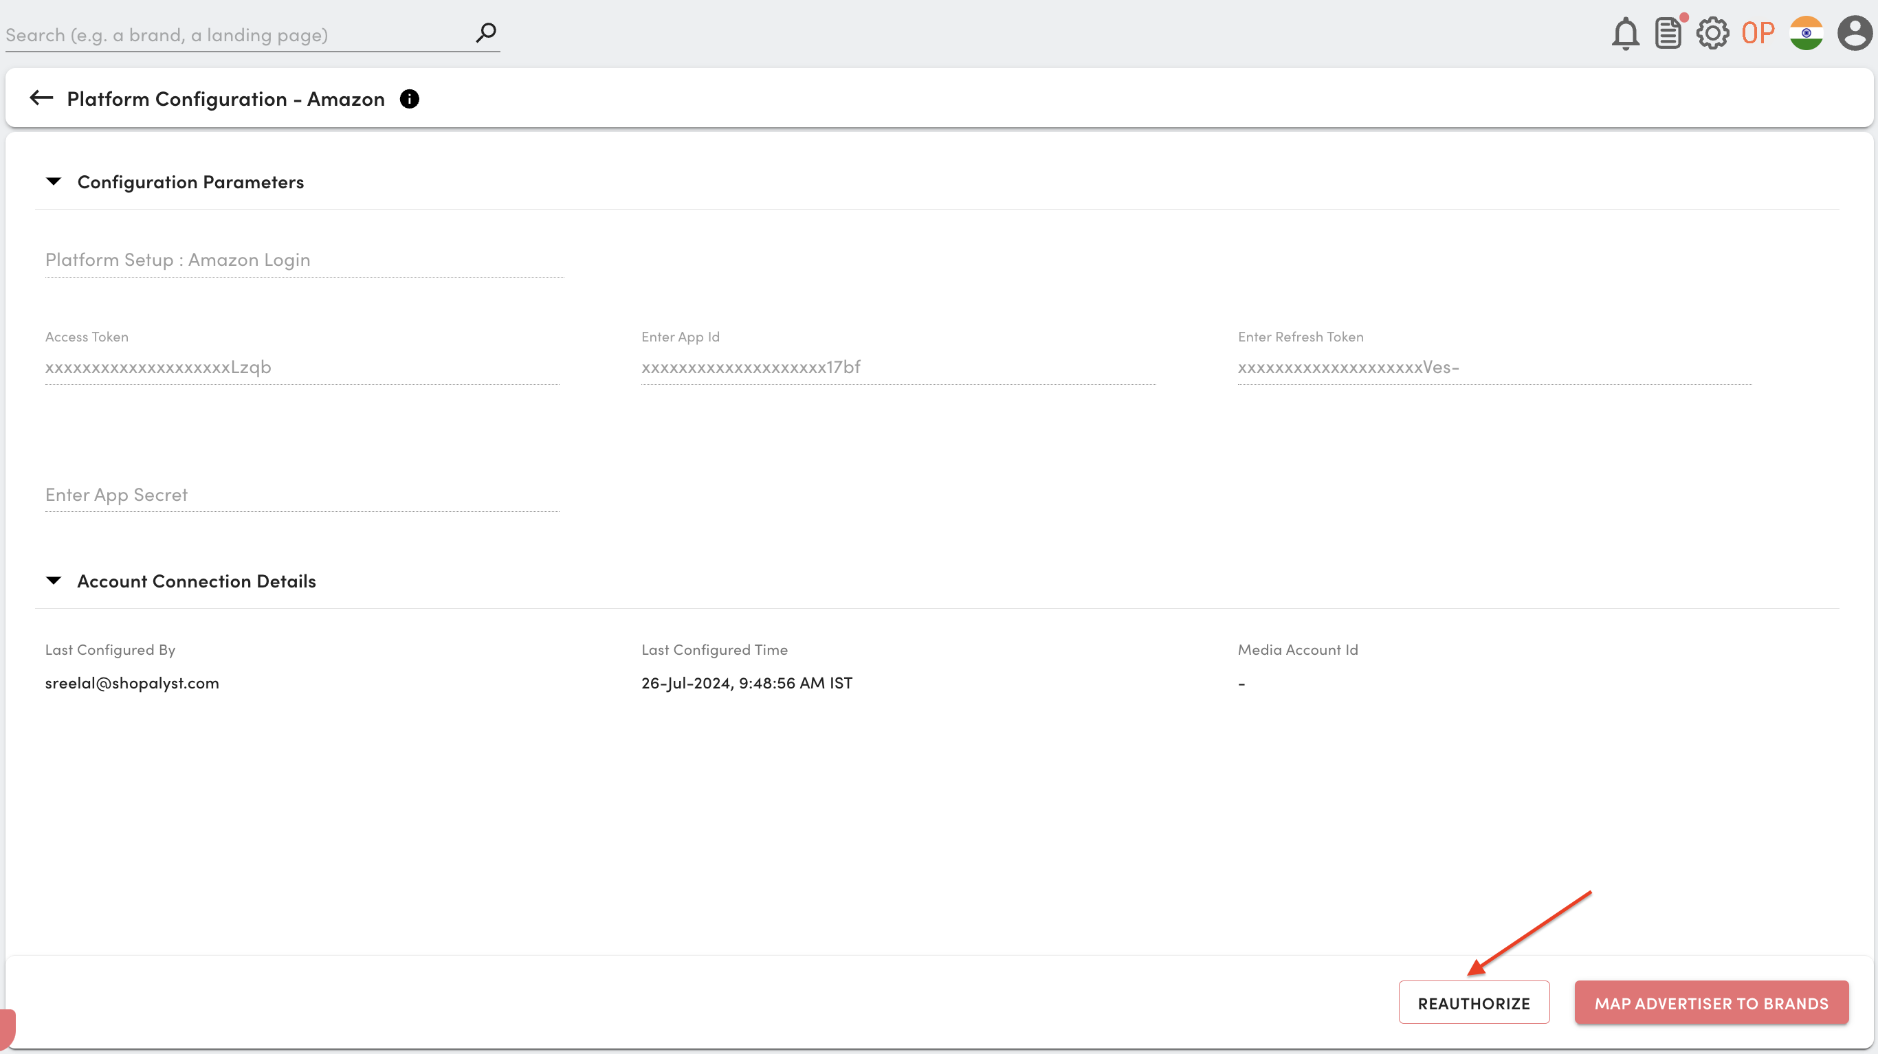Click the Enter App Id field
Image resolution: width=1878 pixels, height=1054 pixels.
(898, 368)
